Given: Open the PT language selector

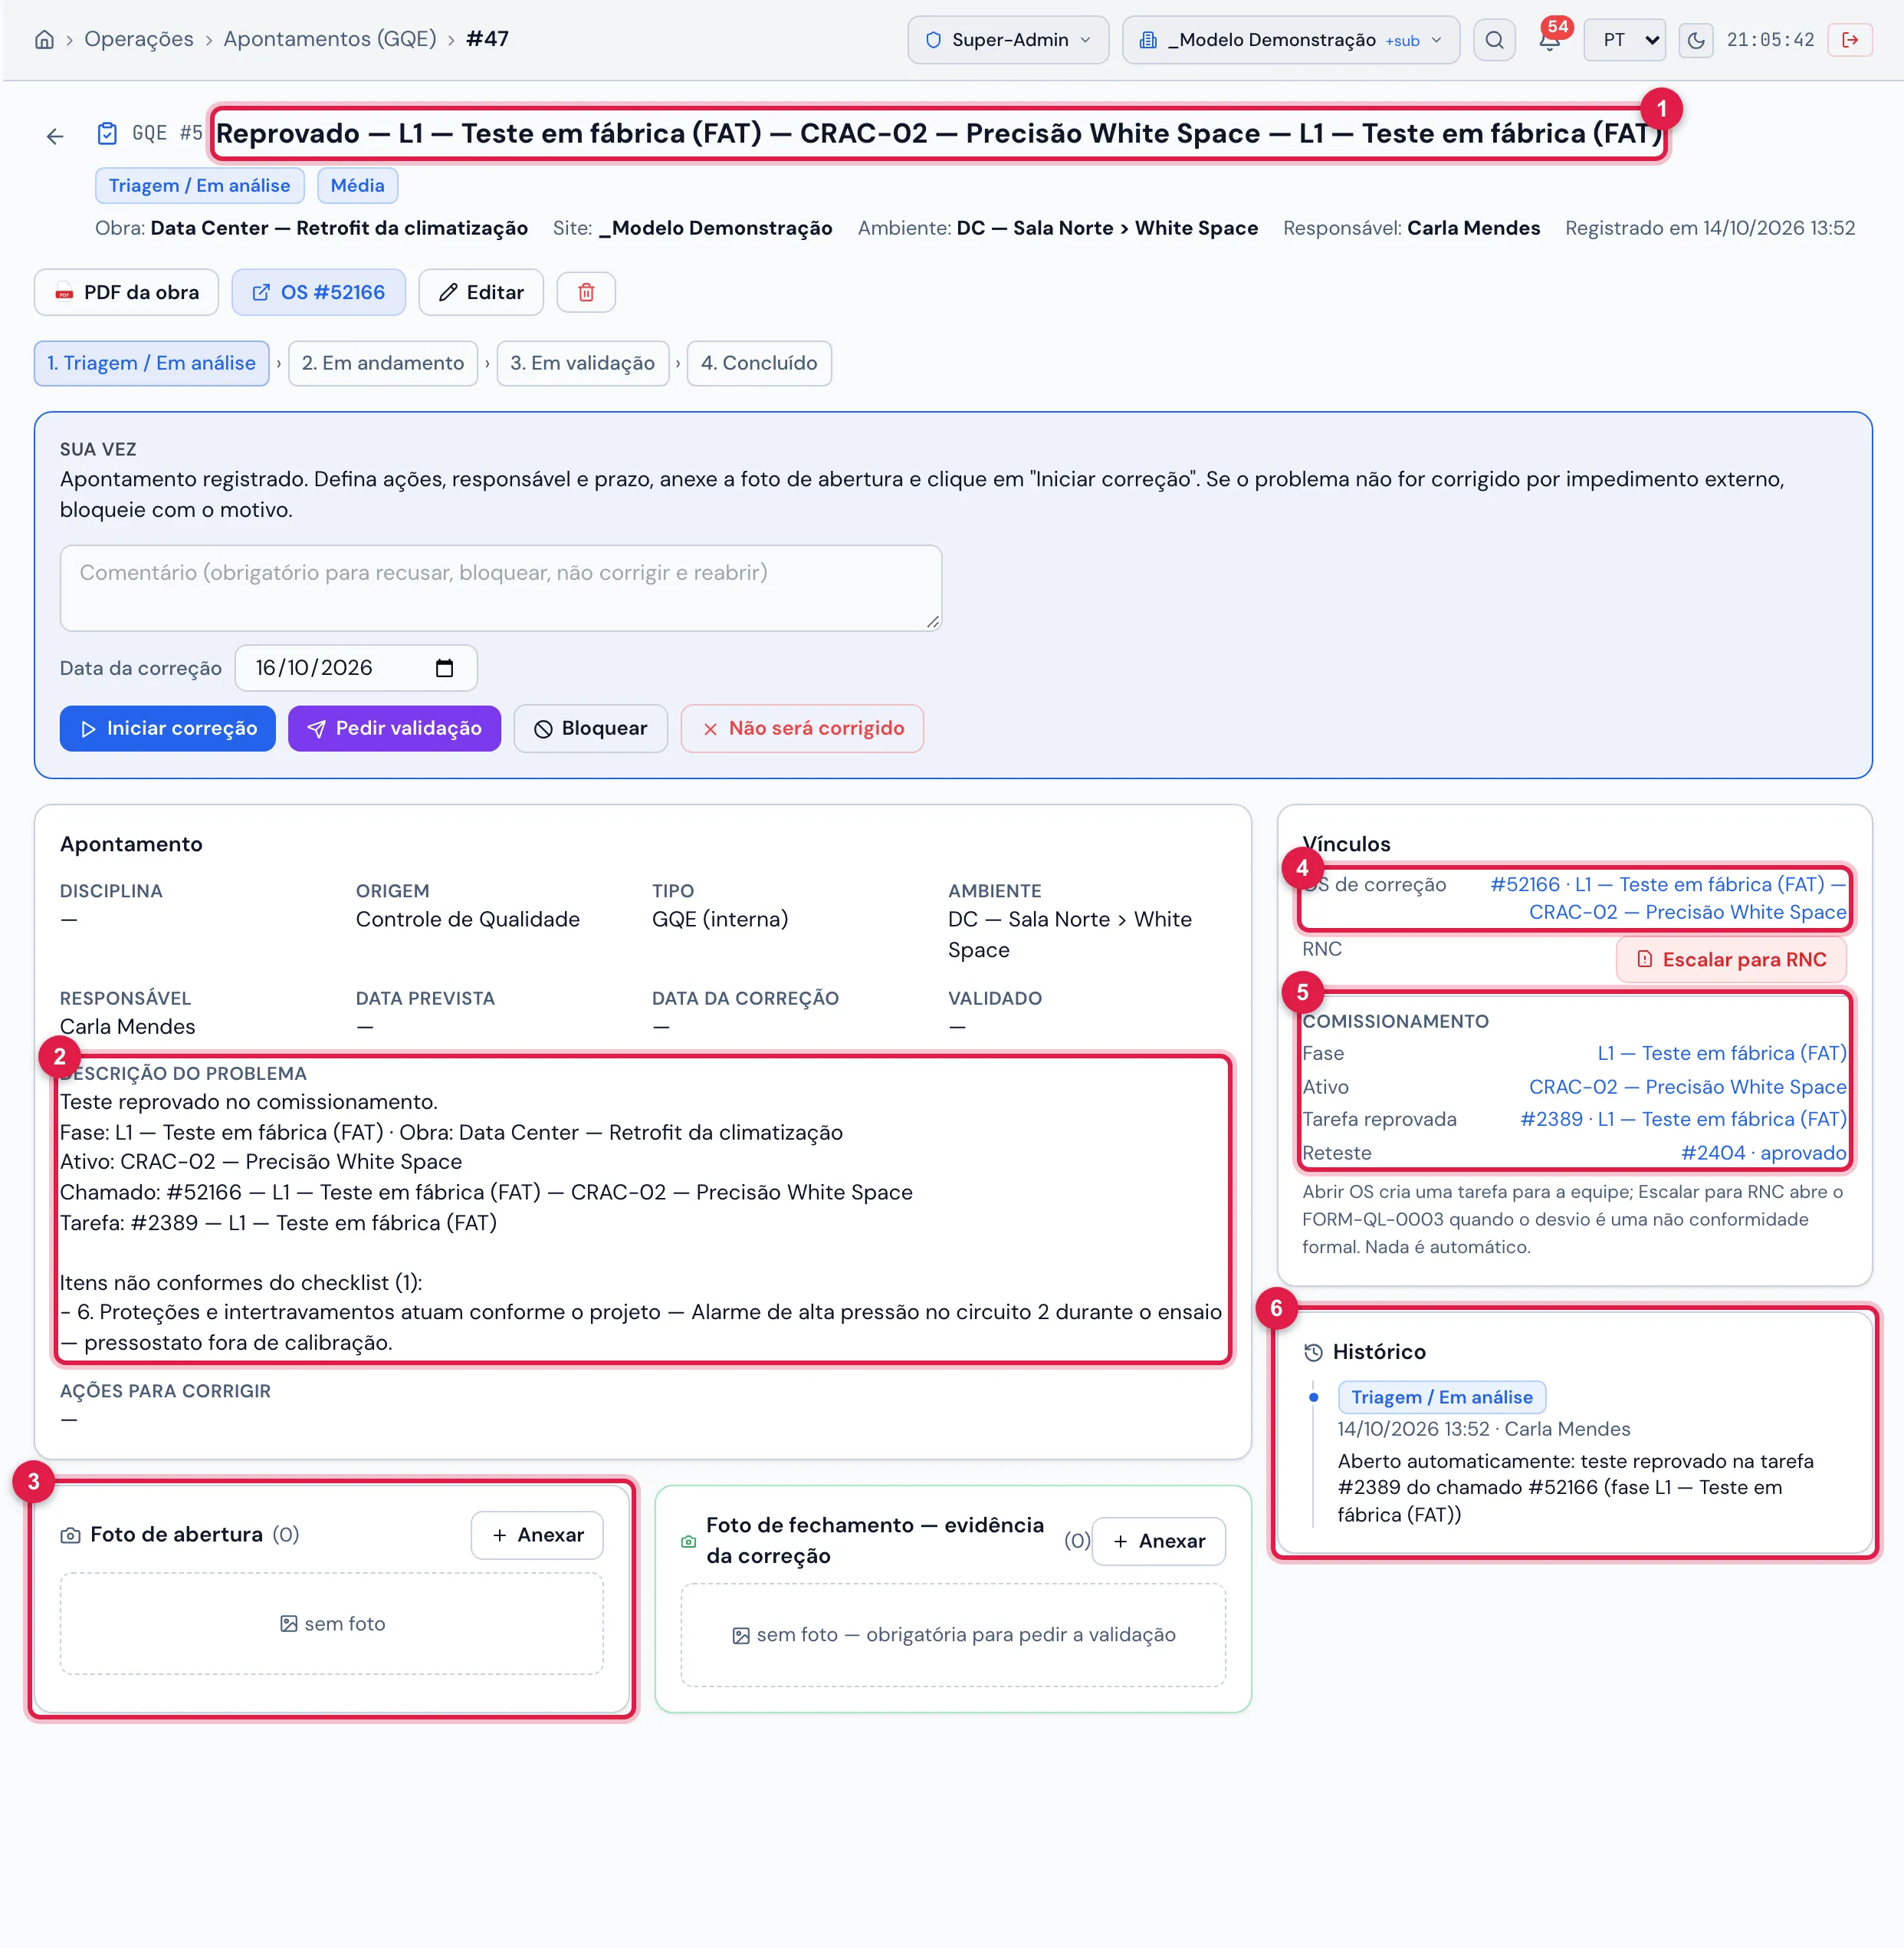Looking at the screenshot, I should [x=1625, y=40].
